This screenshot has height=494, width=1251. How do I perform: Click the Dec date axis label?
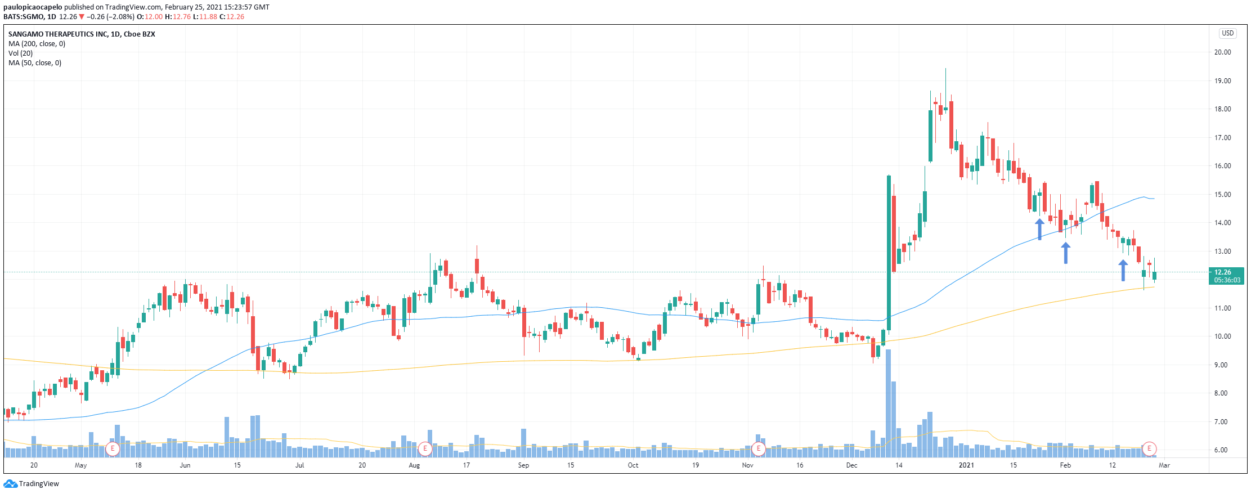click(x=851, y=465)
